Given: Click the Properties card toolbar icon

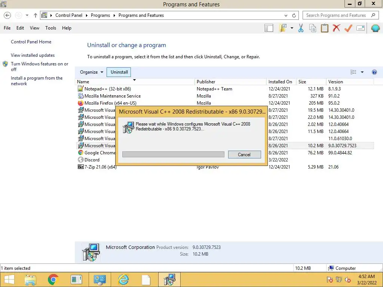Looking at the screenshot, I should coord(361,28).
